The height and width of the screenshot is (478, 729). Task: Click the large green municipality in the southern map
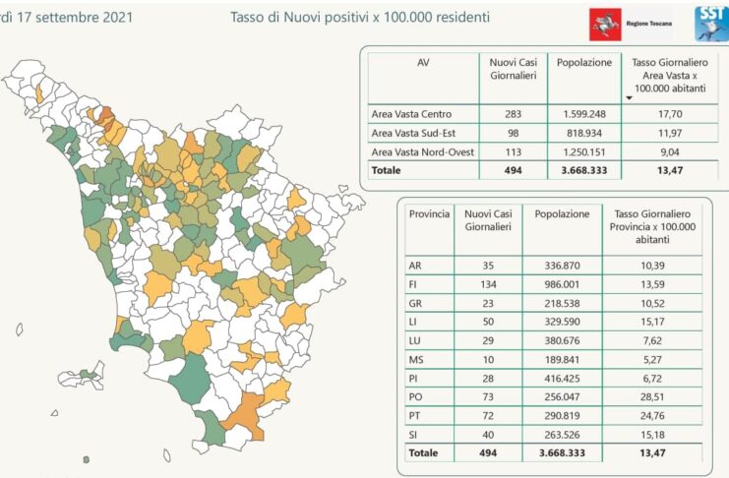click(192, 382)
